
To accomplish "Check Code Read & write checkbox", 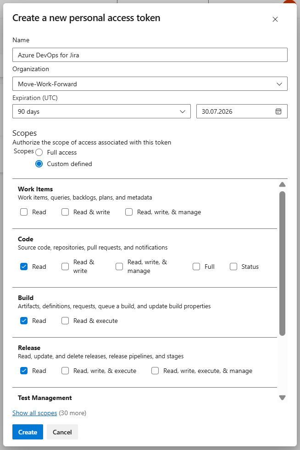I will 65,267.
